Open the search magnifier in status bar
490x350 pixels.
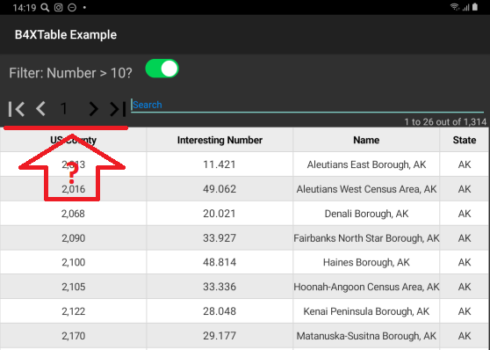tap(45, 7)
